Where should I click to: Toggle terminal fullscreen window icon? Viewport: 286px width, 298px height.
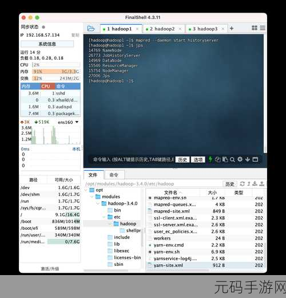click(x=255, y=159)
